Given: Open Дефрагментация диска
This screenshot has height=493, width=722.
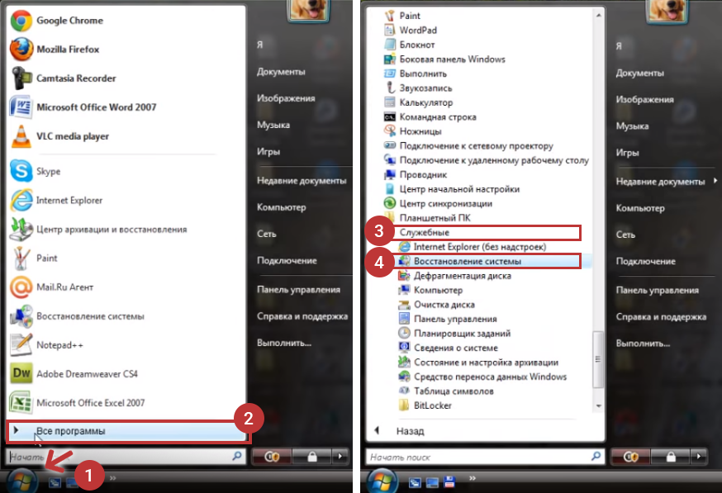Looking at the screenshot, I should point(454,276).
